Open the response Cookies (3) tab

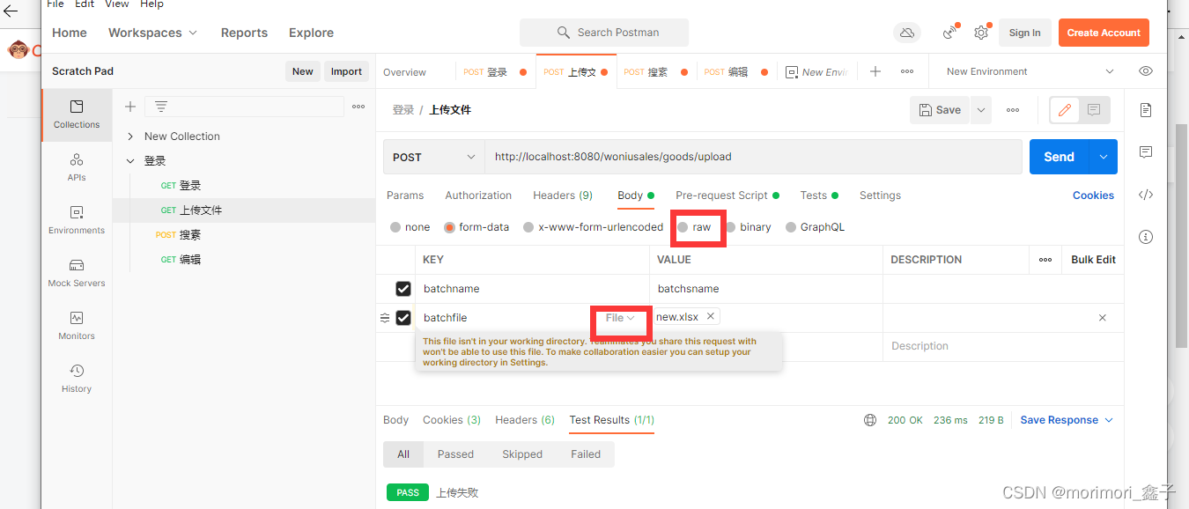452,420
